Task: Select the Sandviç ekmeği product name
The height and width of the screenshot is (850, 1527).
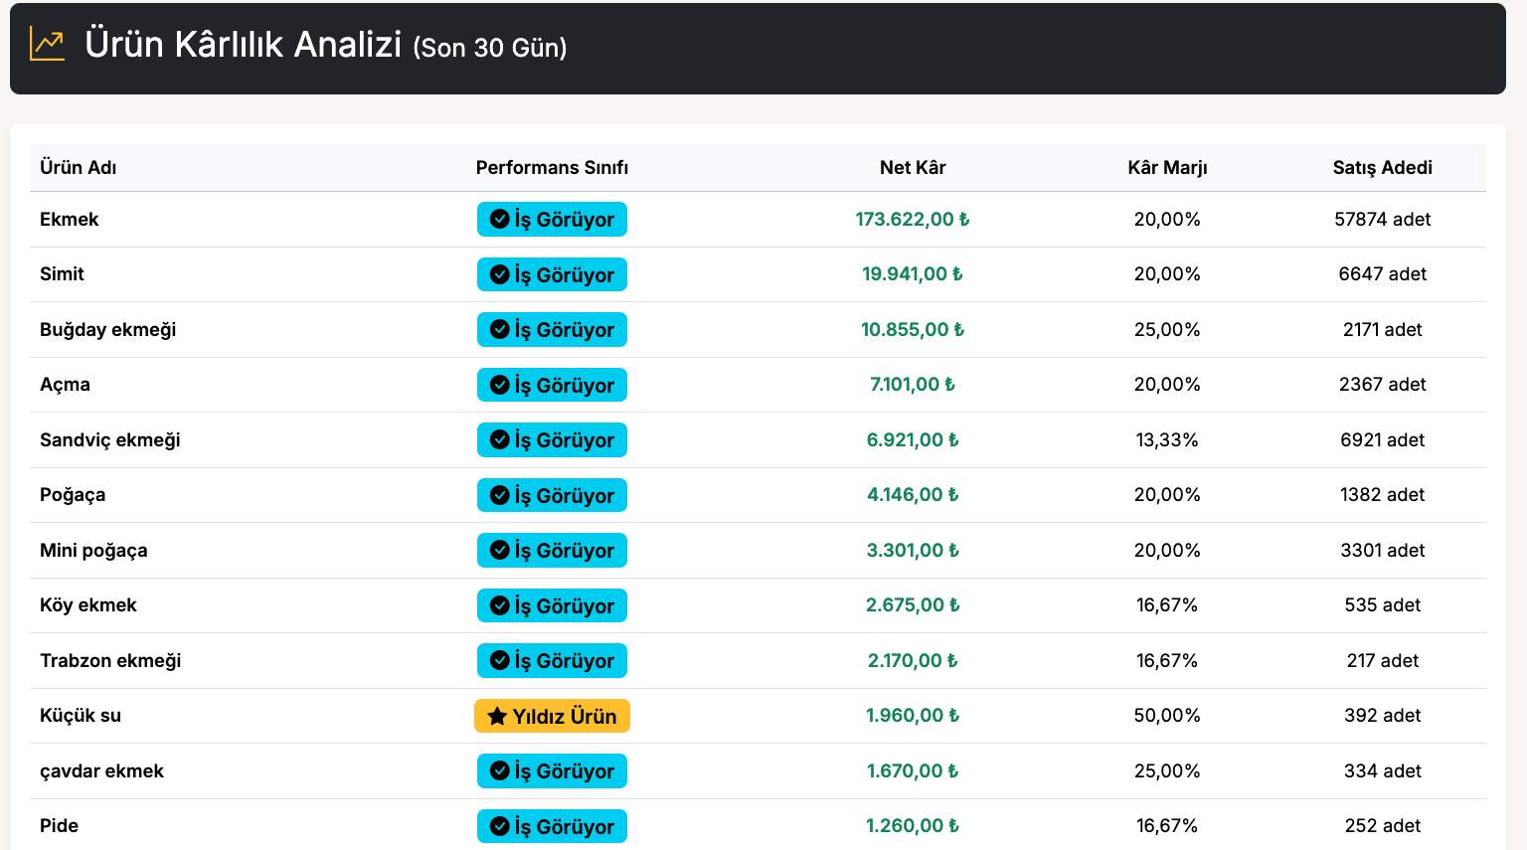Action: [110, 439]
